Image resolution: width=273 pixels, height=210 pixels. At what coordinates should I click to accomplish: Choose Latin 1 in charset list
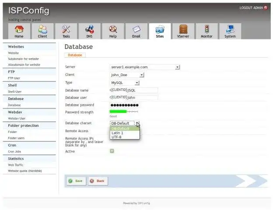coord(124,133)
